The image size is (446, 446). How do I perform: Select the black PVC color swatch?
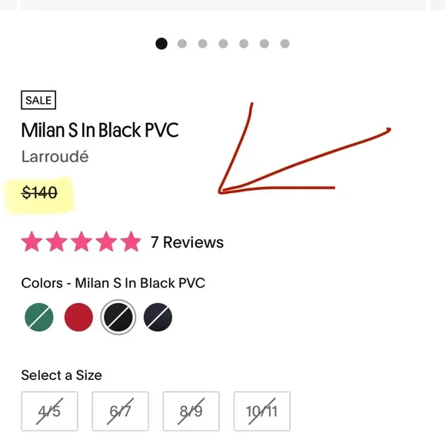click(x=118, y=317)
